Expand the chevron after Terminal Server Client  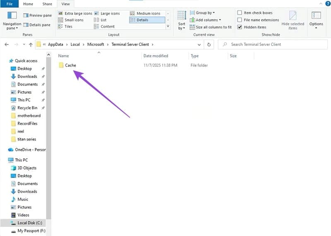pyautogui.click(x=153, y=45)
